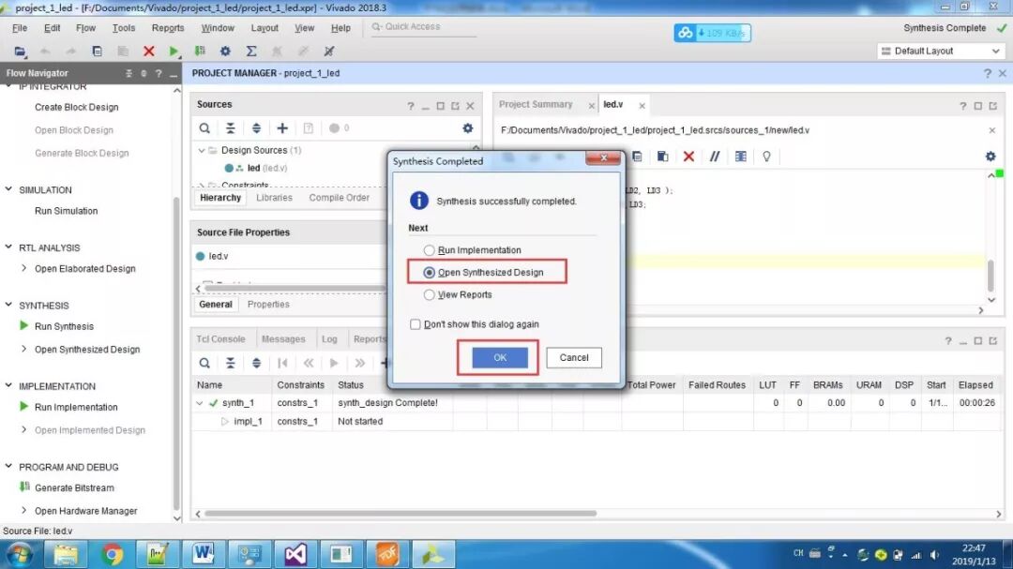
Task: Open Visual Studio from the taskbar
Action: (295, 554)
